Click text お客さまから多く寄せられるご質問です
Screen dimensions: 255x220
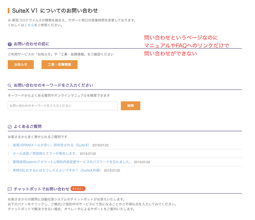[x=38, y=137]
